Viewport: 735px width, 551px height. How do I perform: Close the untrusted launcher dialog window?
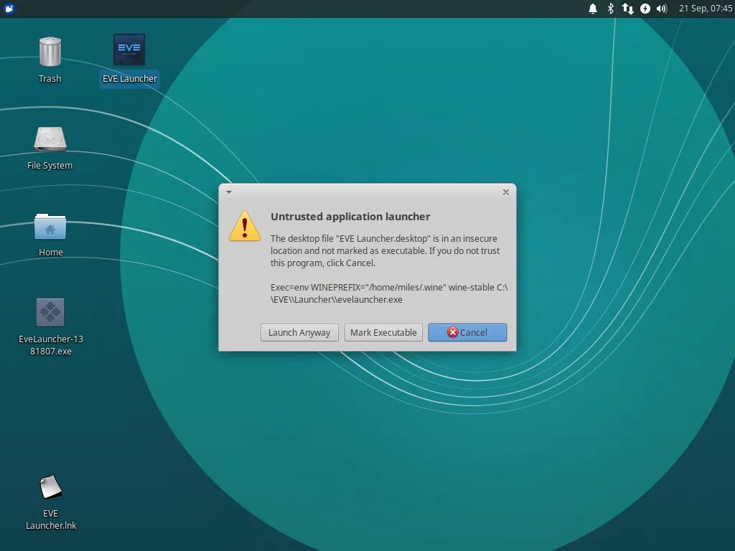click(506, 192)
